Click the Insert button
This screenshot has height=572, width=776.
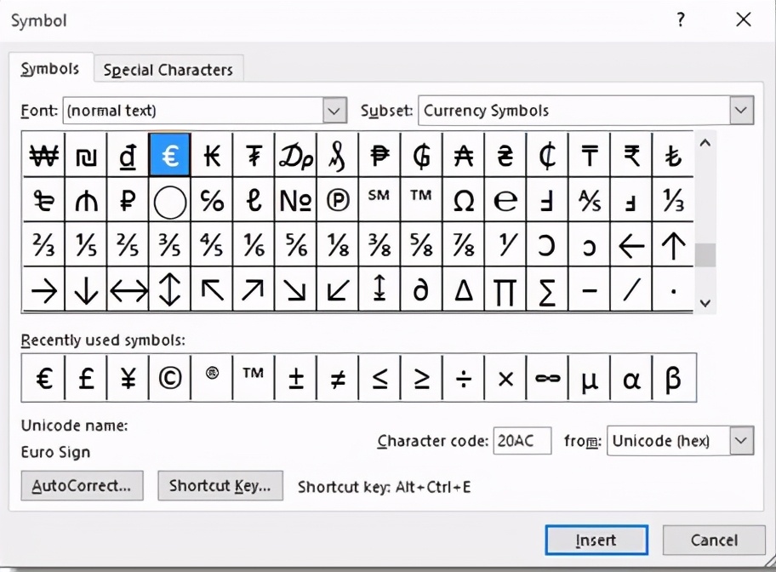pyautogui.click(x=596, y=540)
